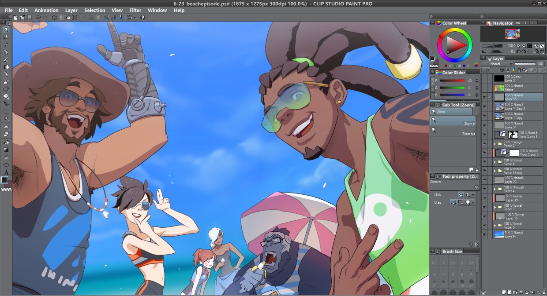The width and height of the screenshot is (547, 296).
Task: Open the snap options dropdown arrow in the command bar
Action: [135, 18]
